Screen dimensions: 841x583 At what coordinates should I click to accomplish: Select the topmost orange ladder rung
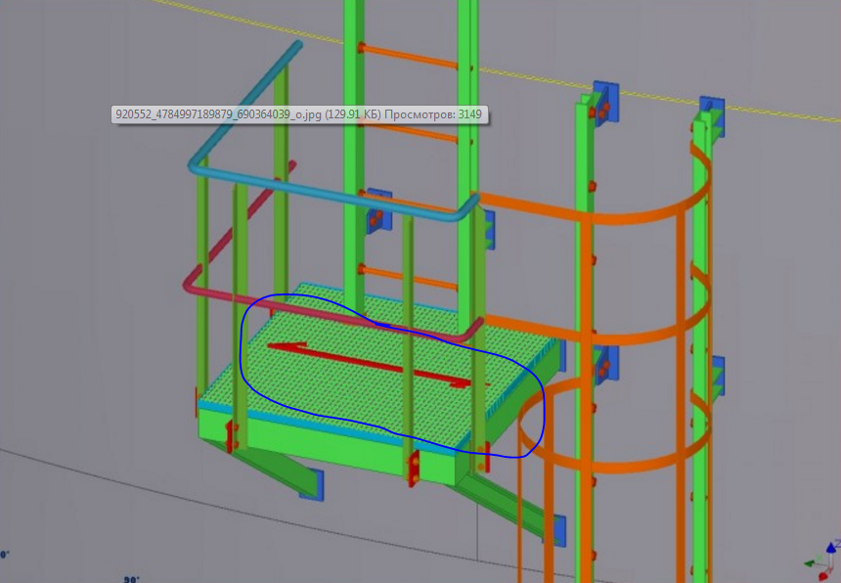click(x=409, y=57)
